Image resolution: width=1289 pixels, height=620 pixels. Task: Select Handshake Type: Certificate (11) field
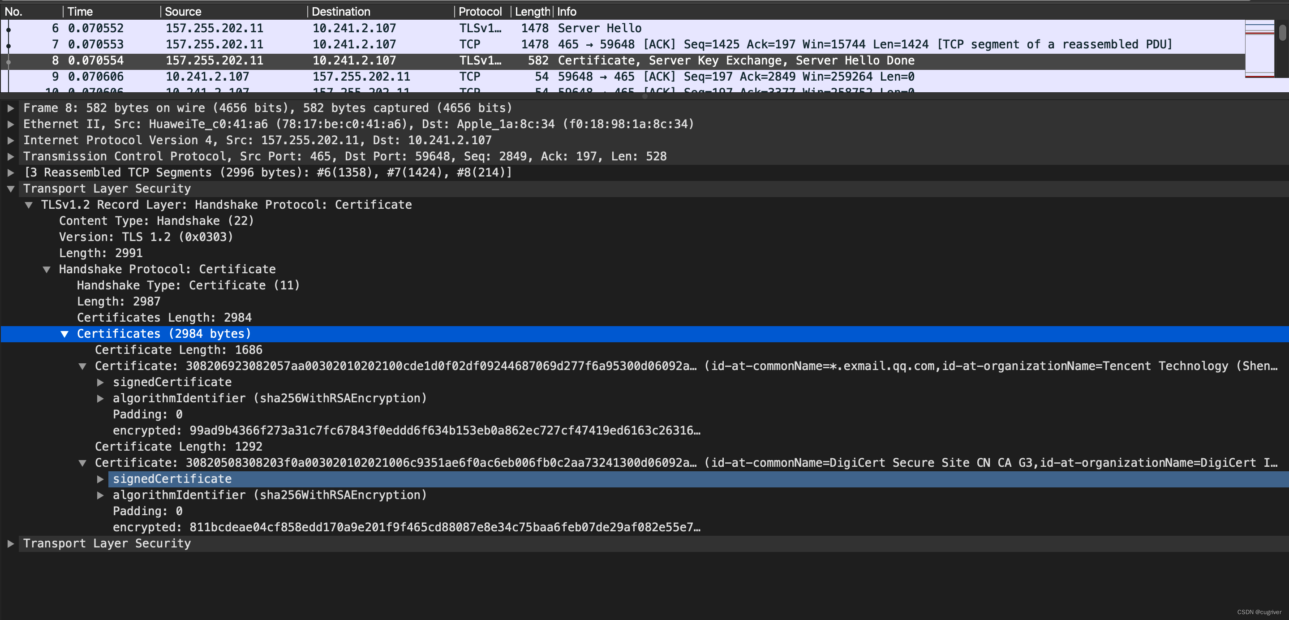point(188,285)
